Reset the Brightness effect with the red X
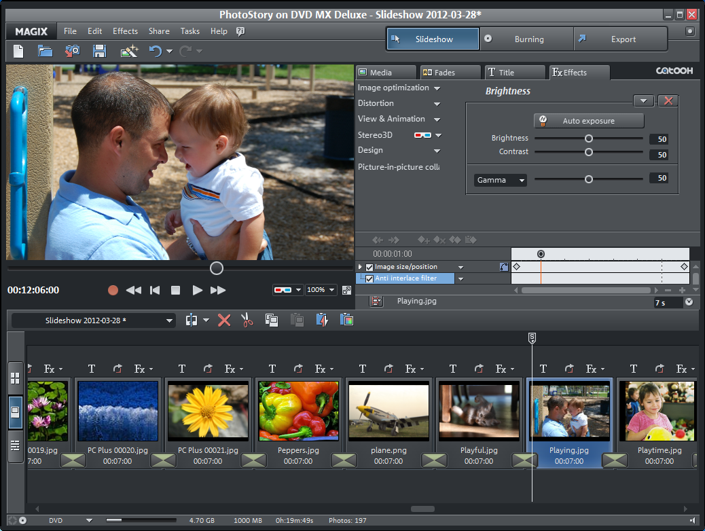 coord(668,100)
